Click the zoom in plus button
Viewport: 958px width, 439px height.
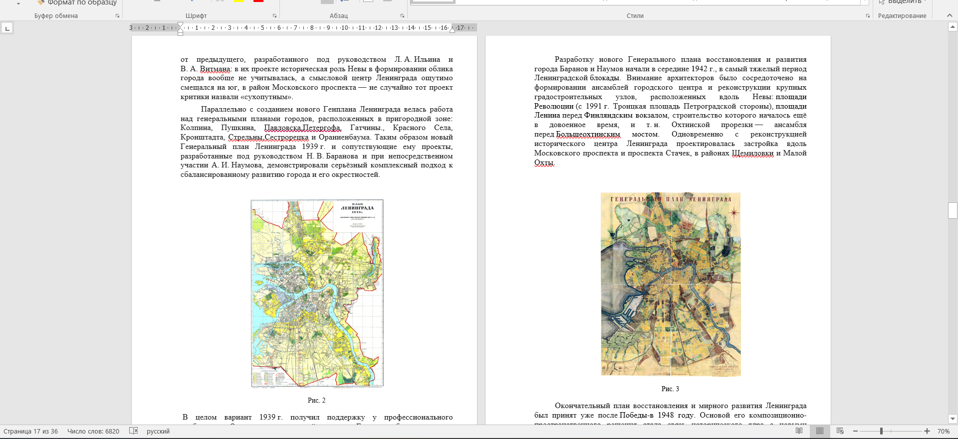927,431
